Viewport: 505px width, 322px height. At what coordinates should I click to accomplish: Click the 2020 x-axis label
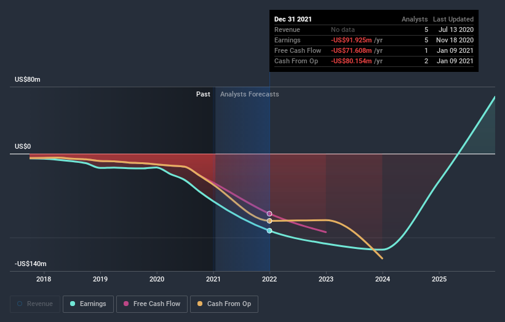(x=157, y=279)
